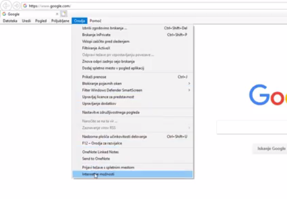Image resolution: width=287 pixels, height=199 pixels.
Task: Click the Google logo on the page
Action: click(x=268, y=95)
